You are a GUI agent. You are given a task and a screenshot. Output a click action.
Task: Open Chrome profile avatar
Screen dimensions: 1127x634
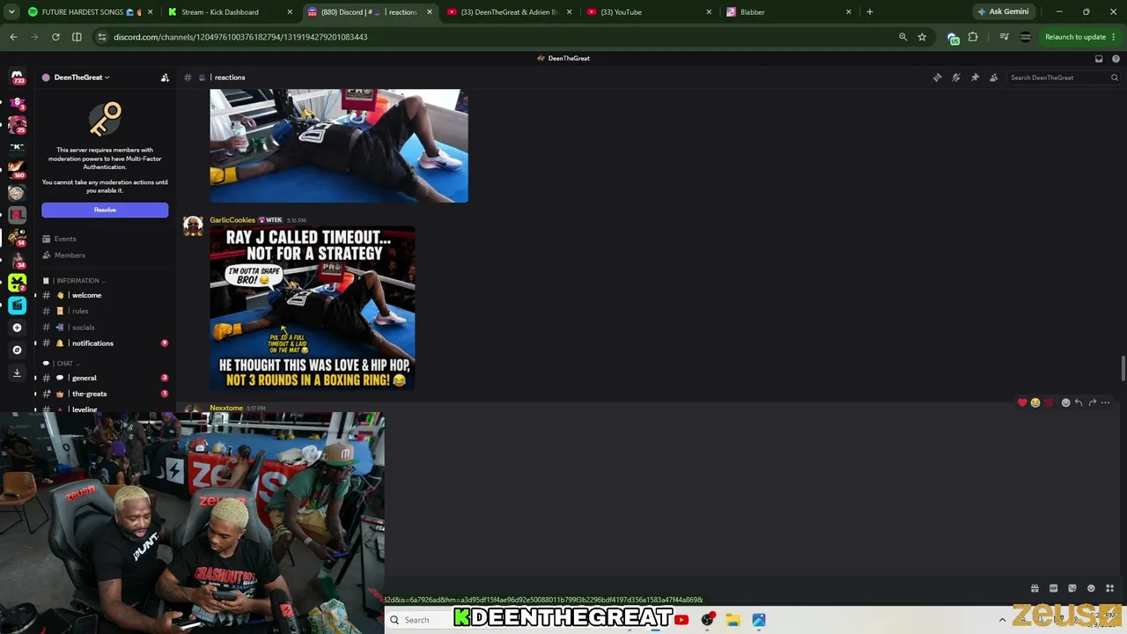tap(1025, 37)
